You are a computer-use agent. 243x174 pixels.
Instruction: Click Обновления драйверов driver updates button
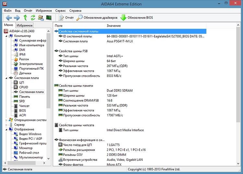pyautogui.click(x=97, y=17)
